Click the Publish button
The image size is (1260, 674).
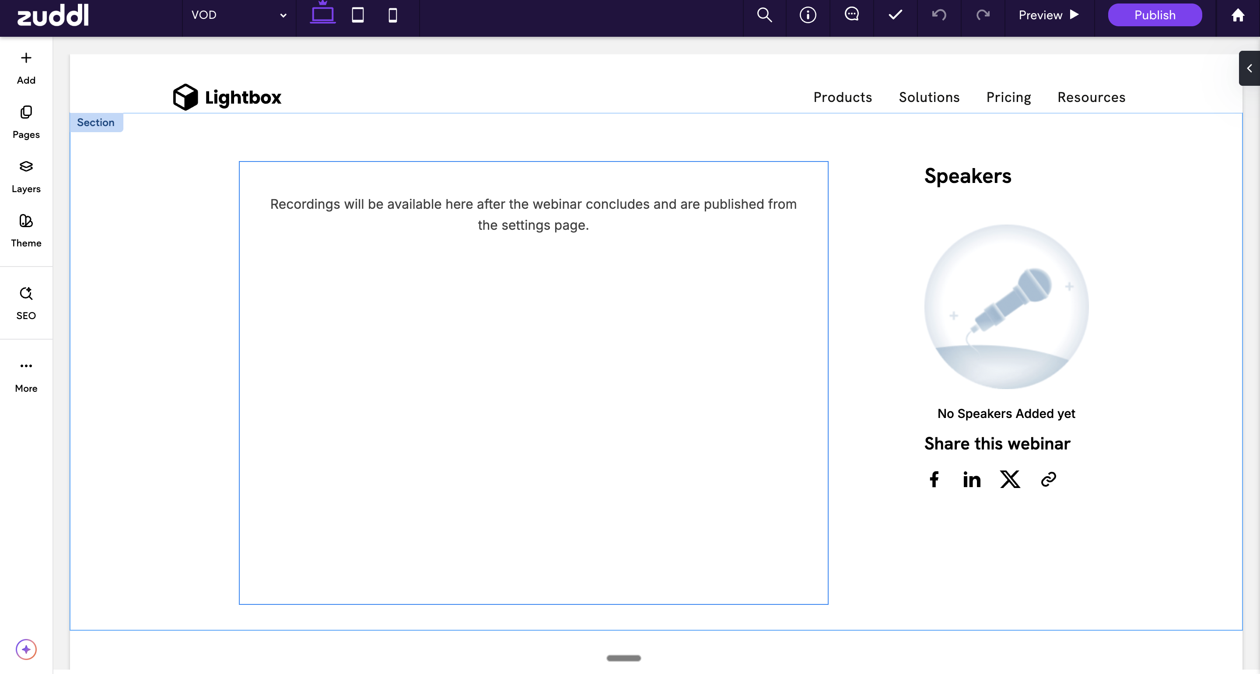pos(1155,15)
